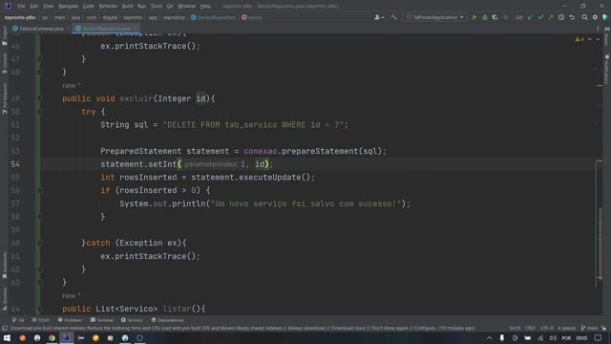Image resolution: width=611 pixels, height=344 pixels.
Task: Collapse the if block fold marker at line 56
Action: [x=40, y=191]
